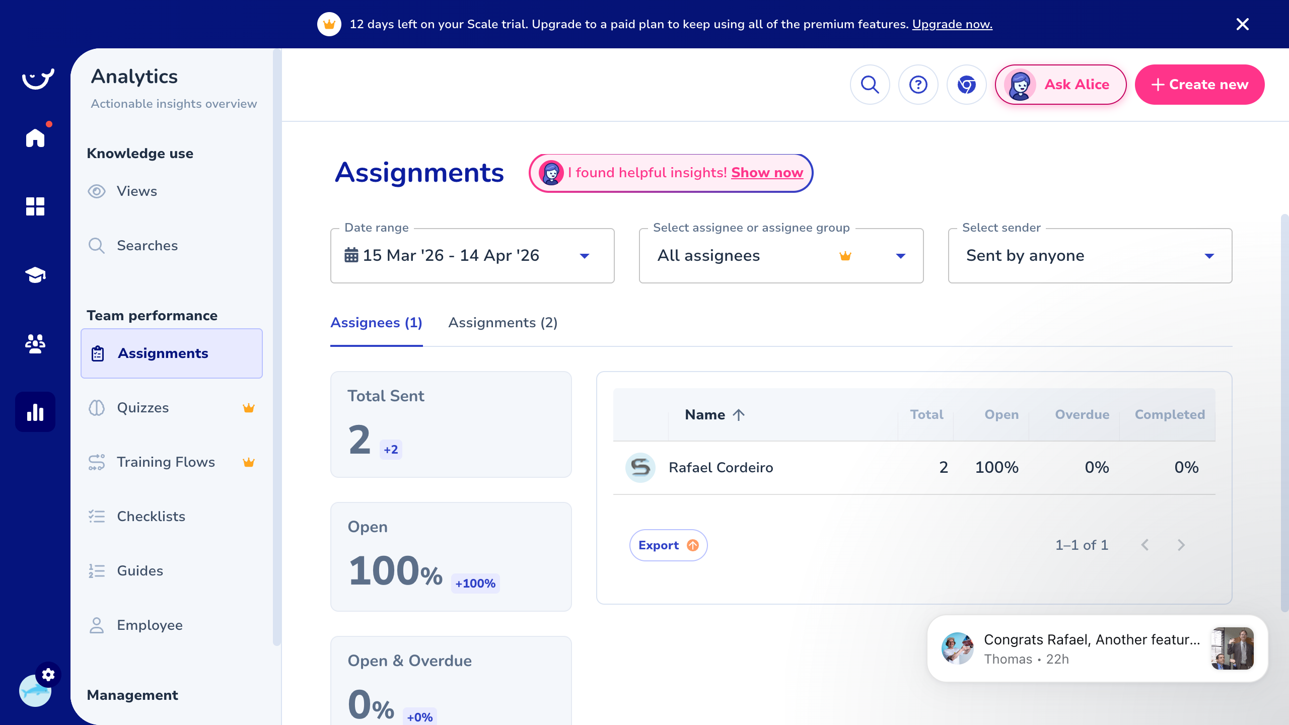1289x725 pixels.
Task: Select the Analytics bar chart icon
Action: point(35,411)
